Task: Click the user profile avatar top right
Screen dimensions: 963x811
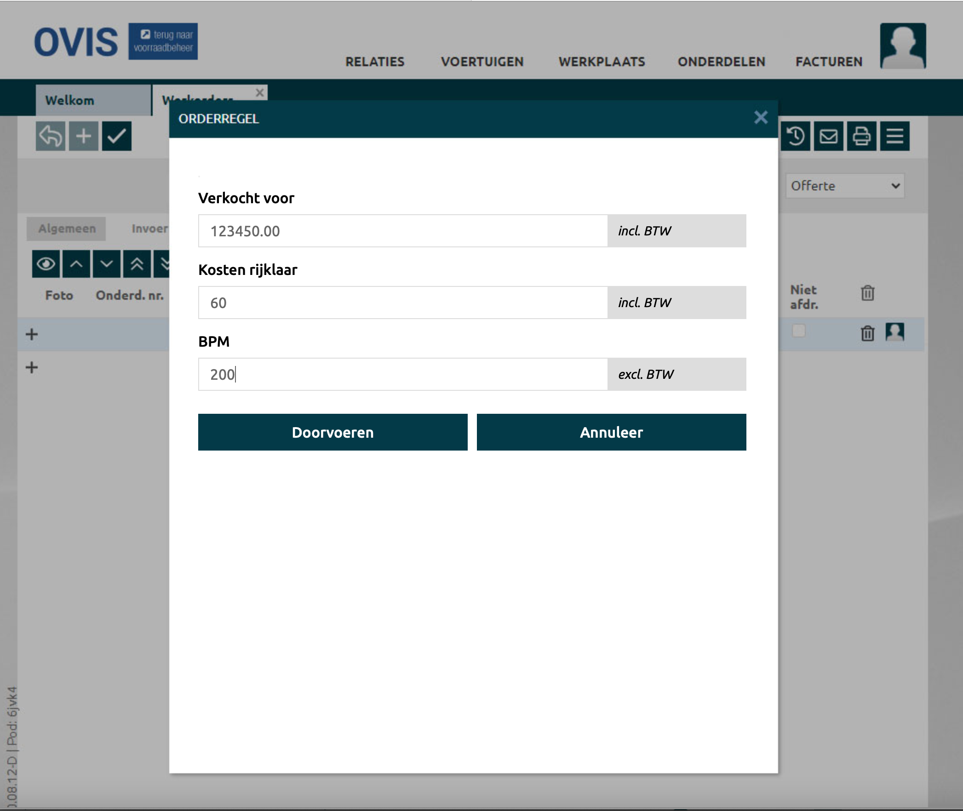Action: pyautogui.click(x=903, y=46)
